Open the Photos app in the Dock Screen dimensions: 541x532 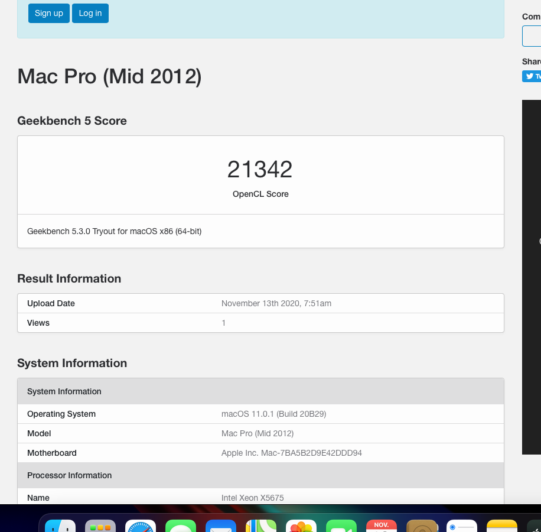[x=301, y=525]
